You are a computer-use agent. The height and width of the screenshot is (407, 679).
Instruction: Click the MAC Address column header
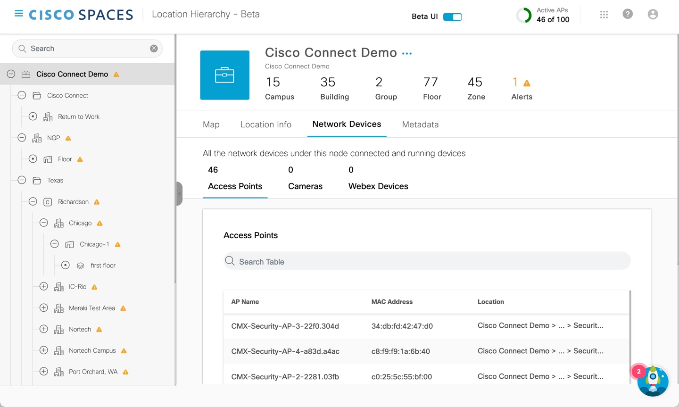tap(392, 302)
